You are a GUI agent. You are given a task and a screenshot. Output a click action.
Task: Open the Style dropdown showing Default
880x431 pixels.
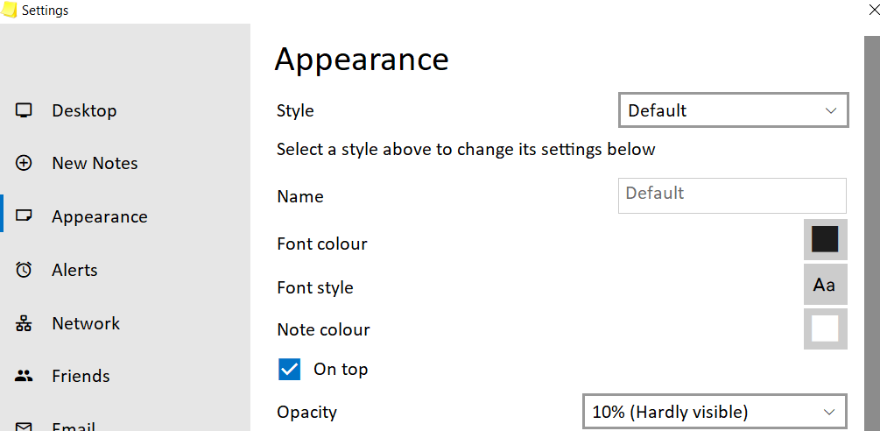click(x=733, y=110)
